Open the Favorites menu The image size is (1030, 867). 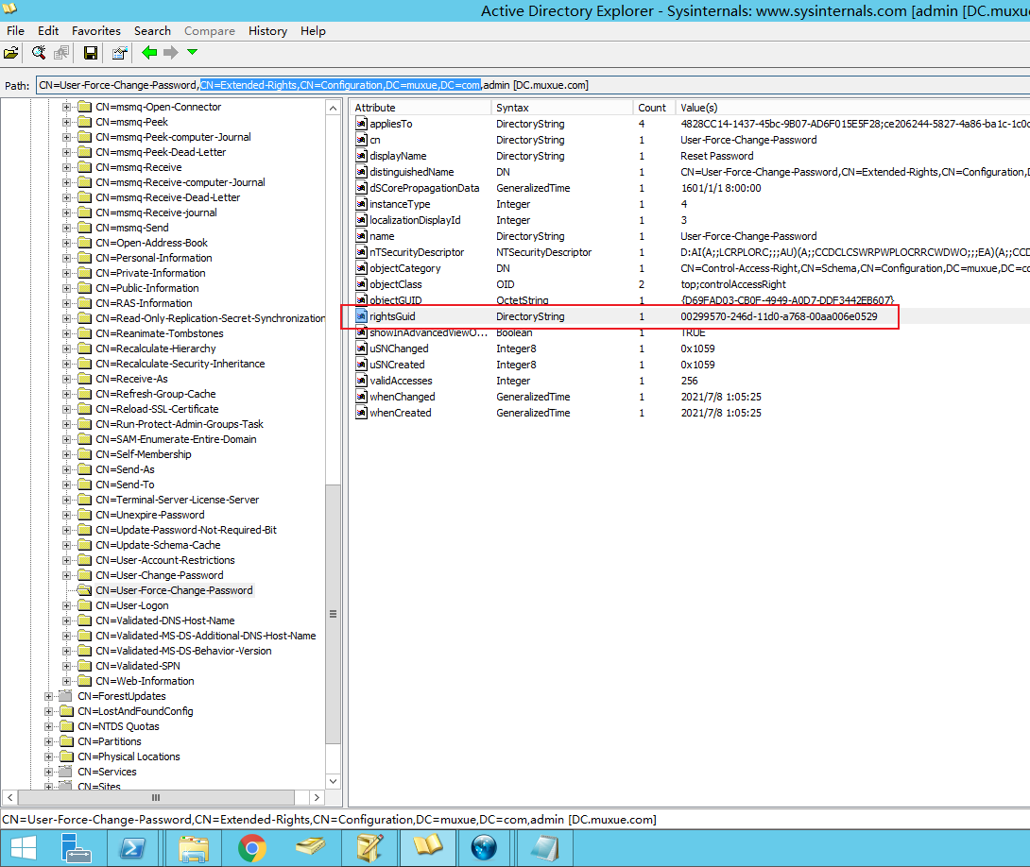click(x=95, y=31)
